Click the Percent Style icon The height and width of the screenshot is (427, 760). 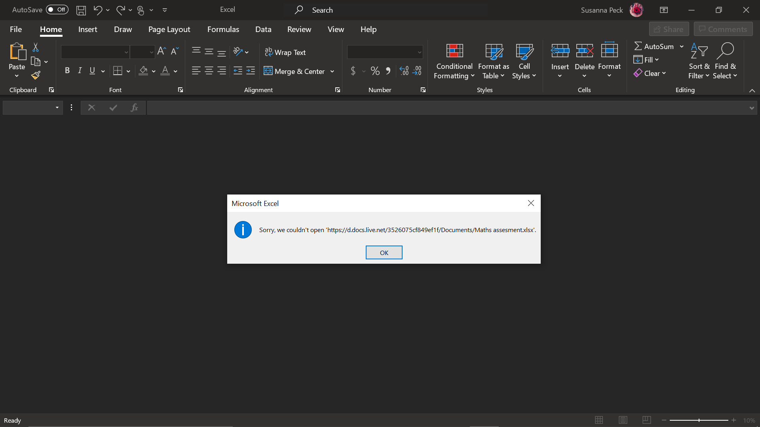375,71
